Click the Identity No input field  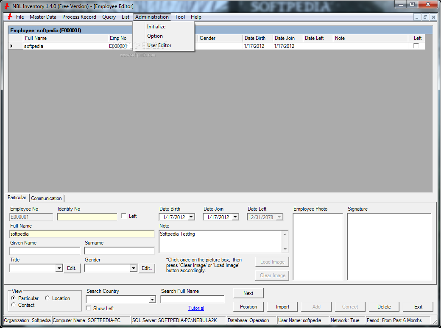(87, 217)
